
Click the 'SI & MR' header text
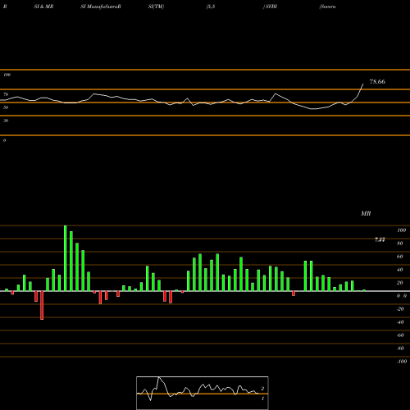coord(43,7)
